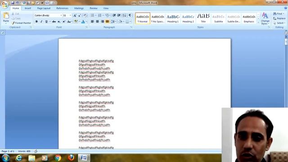Clear formatting in the Font group
This screenshot has height=162, width=288.
85,15
